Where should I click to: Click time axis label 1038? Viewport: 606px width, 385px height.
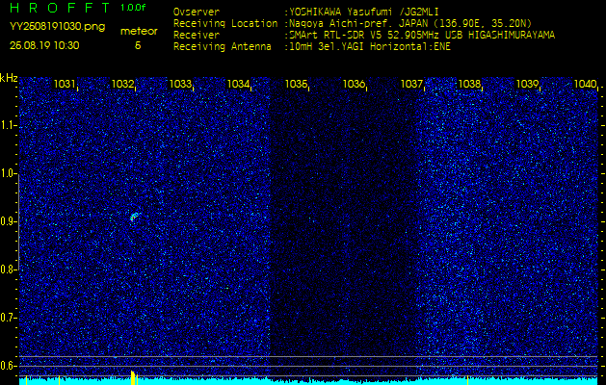[469, 84]
